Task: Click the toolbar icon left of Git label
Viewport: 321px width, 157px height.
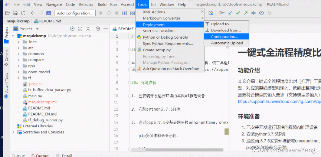Action: pos(211,13)
